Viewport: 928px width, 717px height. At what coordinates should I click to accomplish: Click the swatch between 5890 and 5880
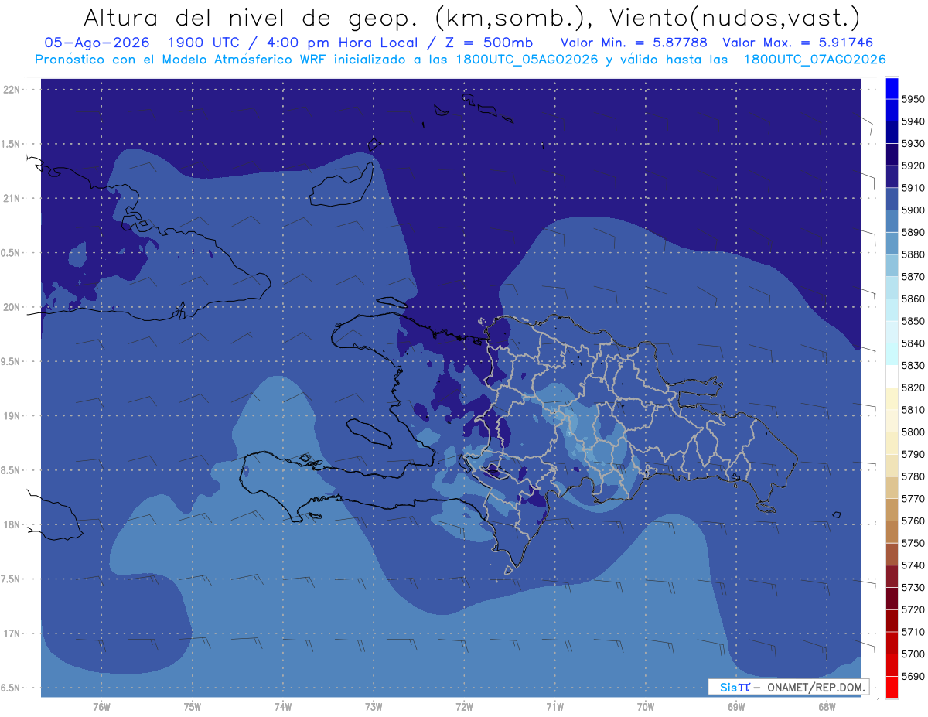pos(892,243)
